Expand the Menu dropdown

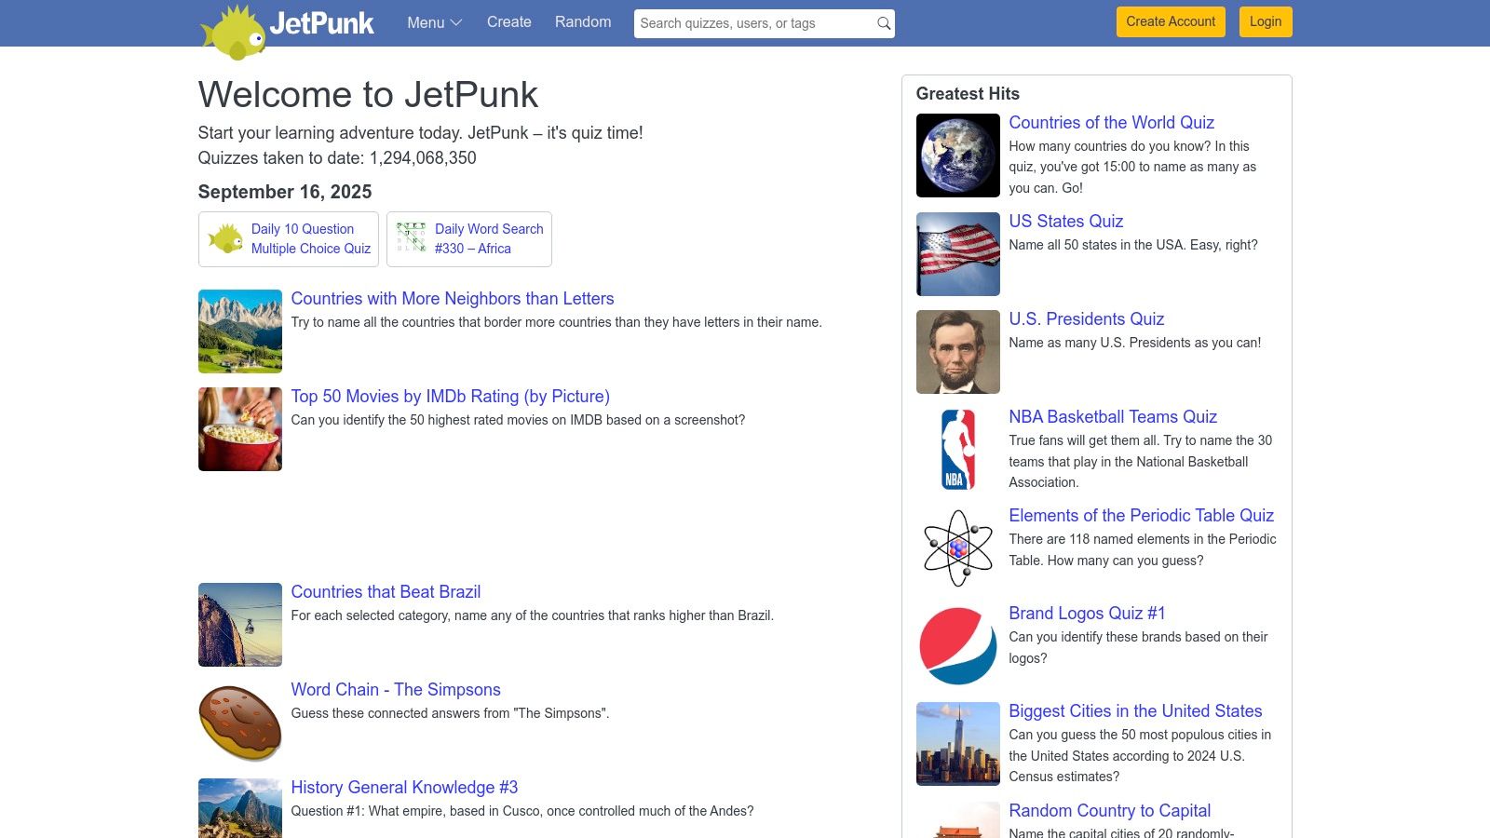(x=434, y=22)
